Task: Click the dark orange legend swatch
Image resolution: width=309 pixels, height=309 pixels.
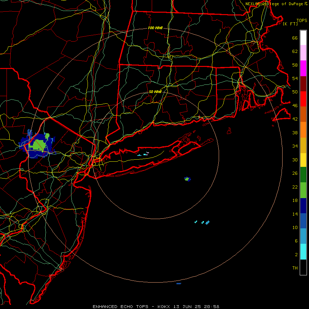Action: (303, 114)
